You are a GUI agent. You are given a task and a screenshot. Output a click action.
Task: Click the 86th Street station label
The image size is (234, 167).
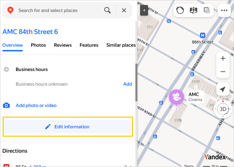(x=203, y=42)
